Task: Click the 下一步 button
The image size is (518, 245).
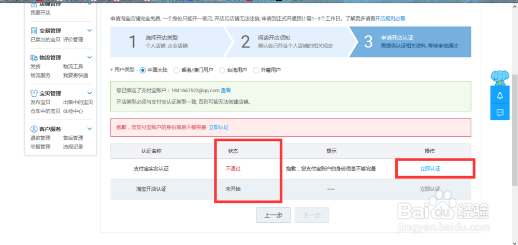Action: 312,215
